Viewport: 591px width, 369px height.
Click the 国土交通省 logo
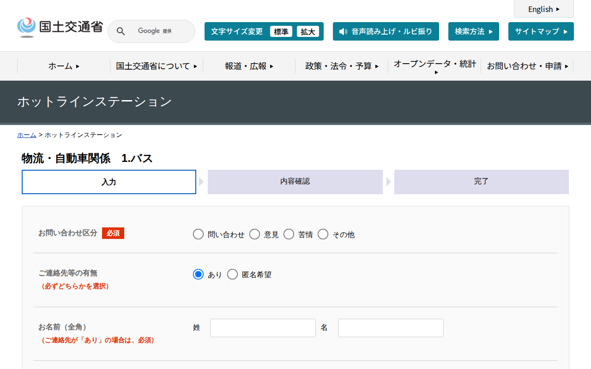(60, 27)
